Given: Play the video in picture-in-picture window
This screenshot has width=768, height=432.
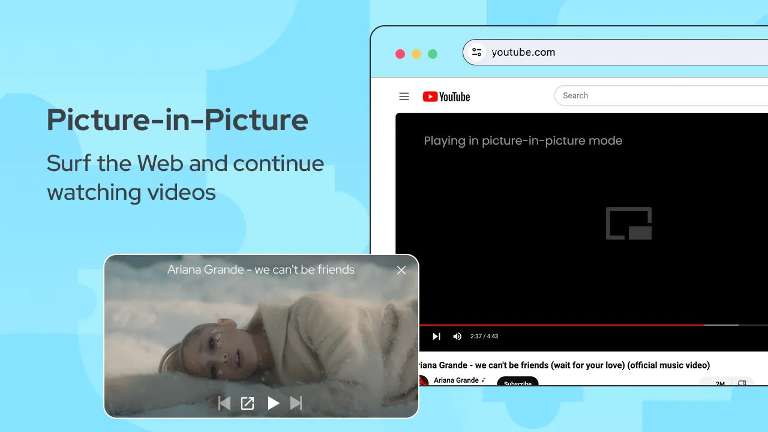Looking at the screenshot, I should click(x=274, y=403).
